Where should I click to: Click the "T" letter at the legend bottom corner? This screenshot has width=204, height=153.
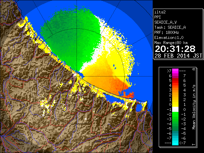pyautogui.click(x=194, y=144)
